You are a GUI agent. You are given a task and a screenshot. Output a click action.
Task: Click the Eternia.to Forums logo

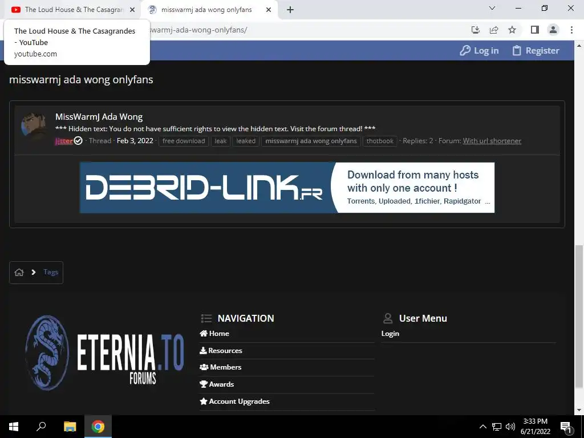pos(105,352)
